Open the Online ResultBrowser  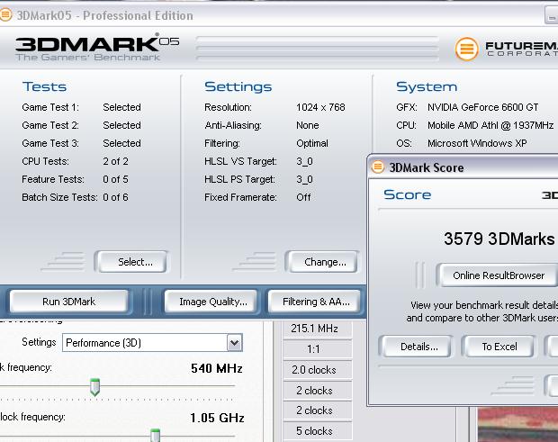(499, 275)
